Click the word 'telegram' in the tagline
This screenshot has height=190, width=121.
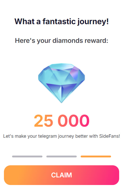pos(48,136)
